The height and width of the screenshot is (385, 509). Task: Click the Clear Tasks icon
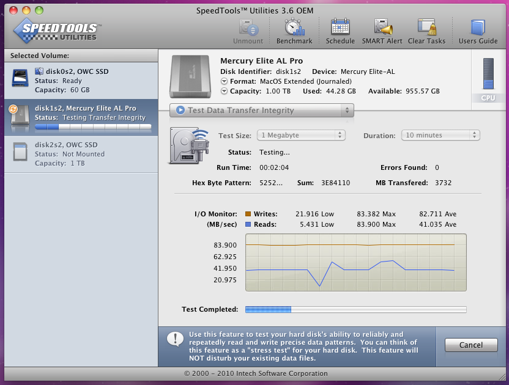pos(426,31)
